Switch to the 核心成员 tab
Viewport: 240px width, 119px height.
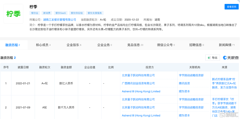(x=43, y=45)
